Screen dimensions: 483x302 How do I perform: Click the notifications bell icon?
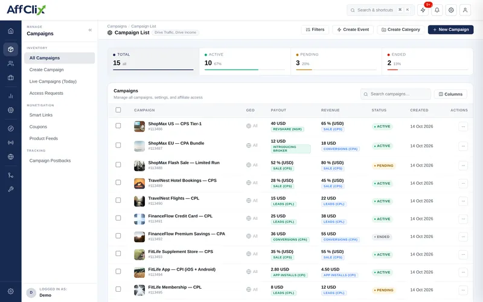(437, 10)
